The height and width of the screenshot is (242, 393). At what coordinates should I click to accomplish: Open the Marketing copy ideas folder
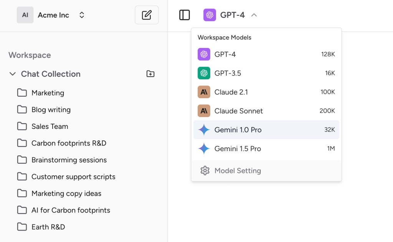click(x=59, y=194)
